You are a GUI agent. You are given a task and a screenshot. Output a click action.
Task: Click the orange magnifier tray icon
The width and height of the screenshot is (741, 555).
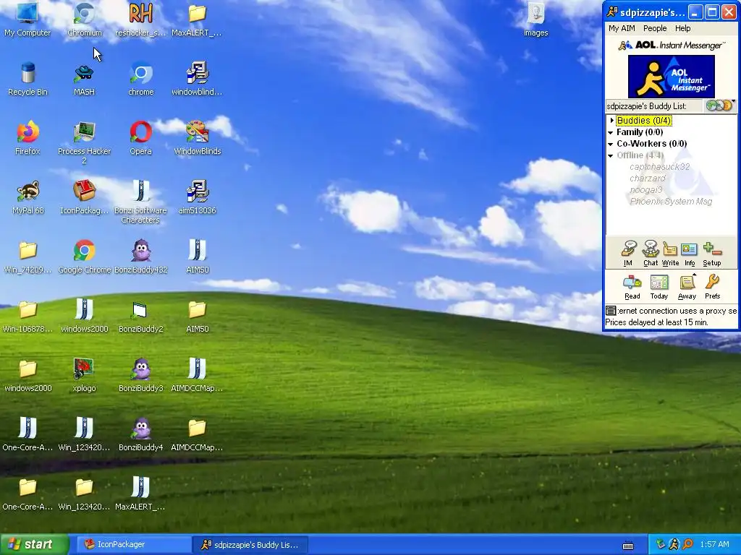coord(687,544)
